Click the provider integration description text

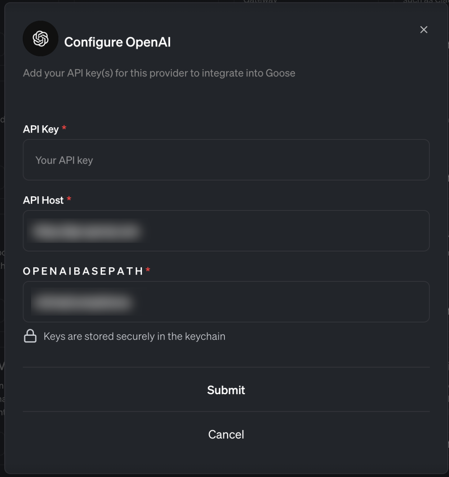159,73
